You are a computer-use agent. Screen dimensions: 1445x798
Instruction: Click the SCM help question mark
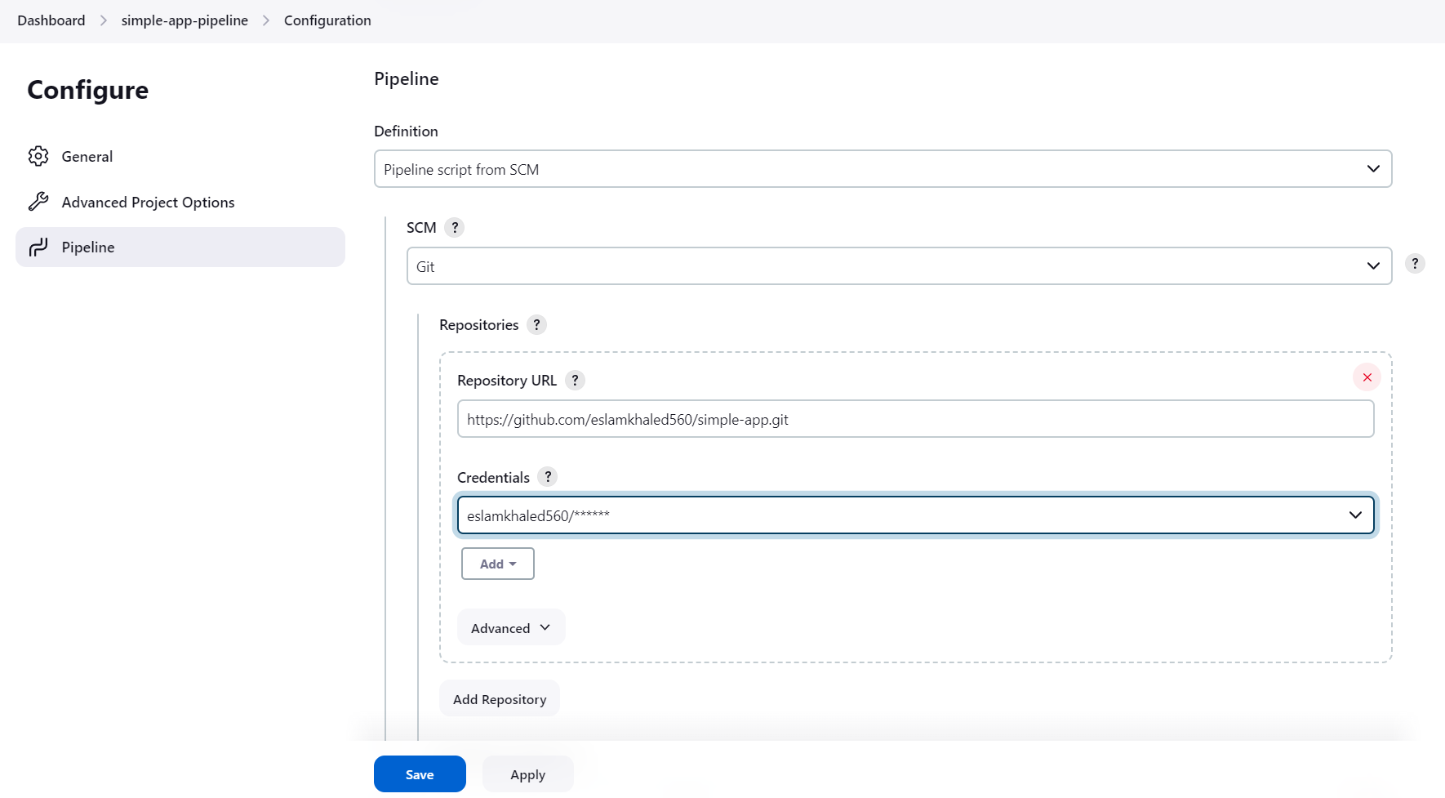tap(455, 227)
